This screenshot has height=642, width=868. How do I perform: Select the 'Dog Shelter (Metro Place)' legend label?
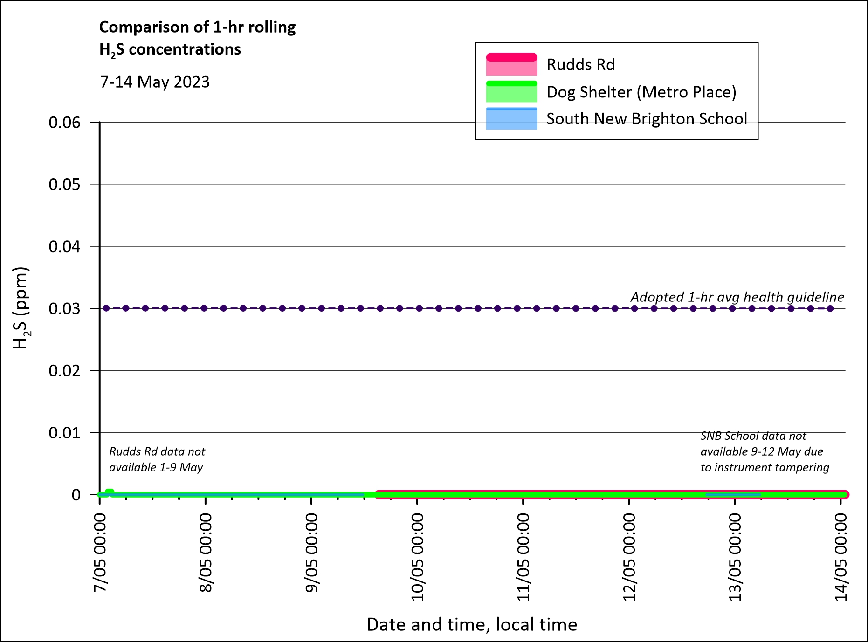coord(641,92)
